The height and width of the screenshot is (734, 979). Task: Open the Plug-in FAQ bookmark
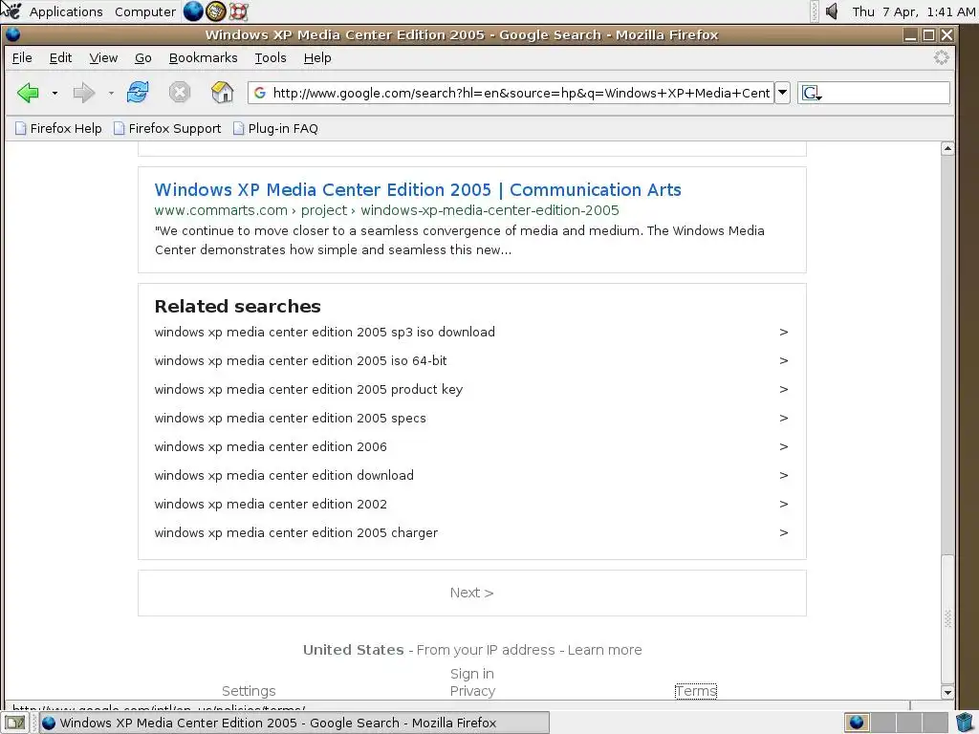coord(275,129)
